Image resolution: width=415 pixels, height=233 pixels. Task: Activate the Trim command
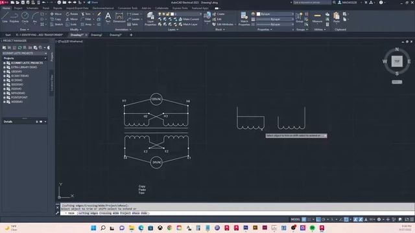[x=86, y=14]
